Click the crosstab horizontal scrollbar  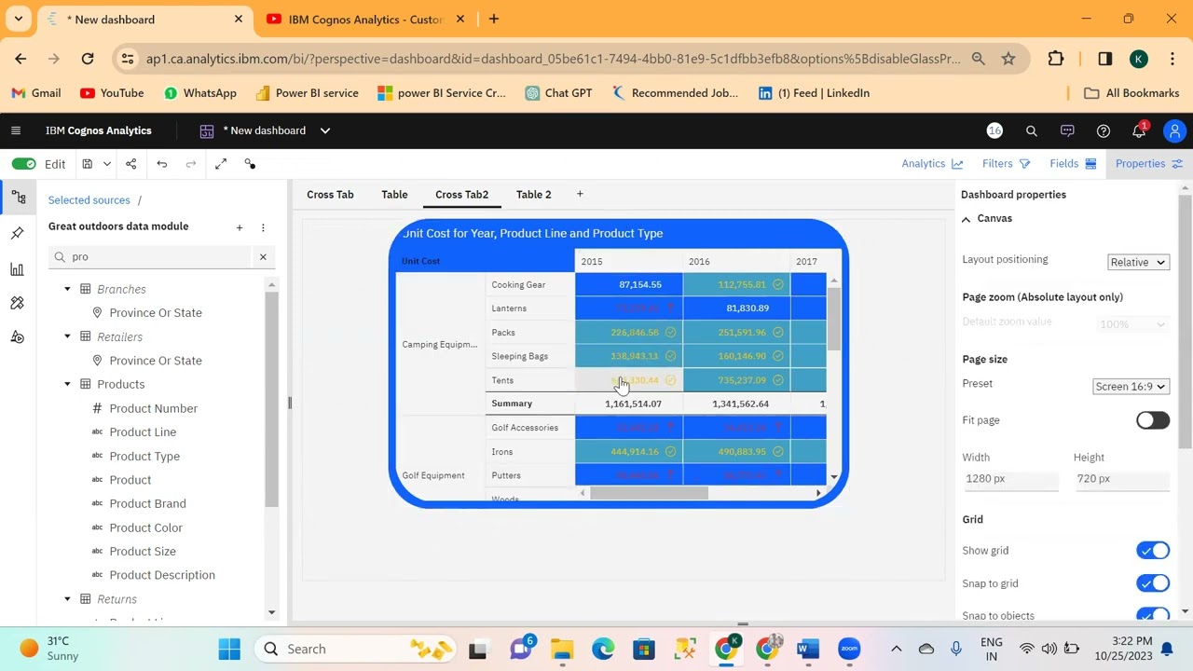(x=649, y=493)
